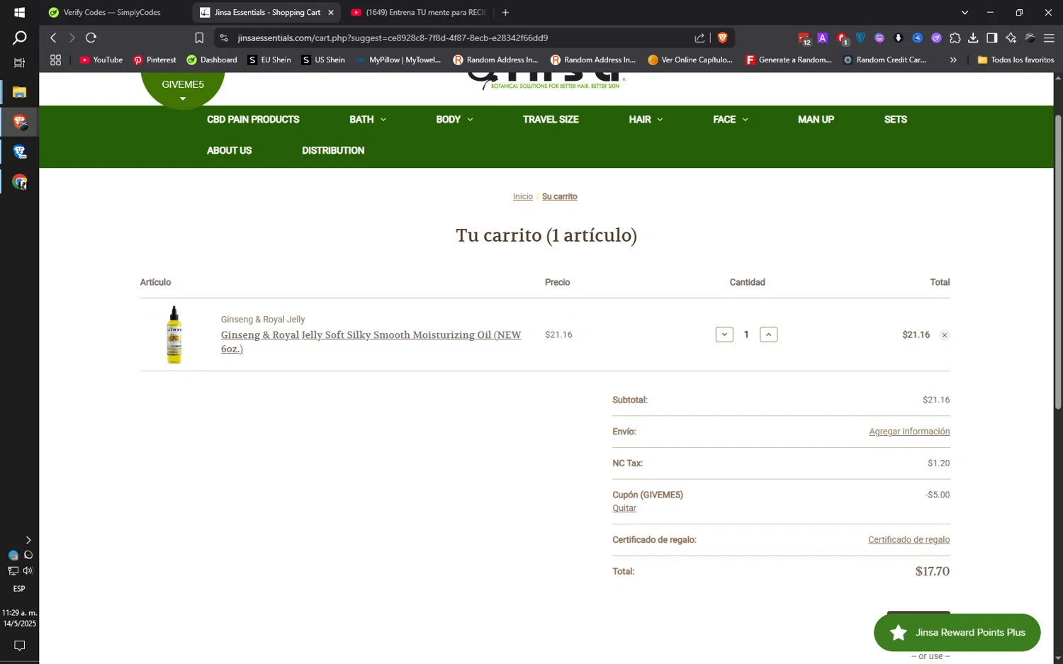Viewport: 1063px width, 664px height.
Task: Click the page vertical scrollbar
Action: tap(1058, 262)
